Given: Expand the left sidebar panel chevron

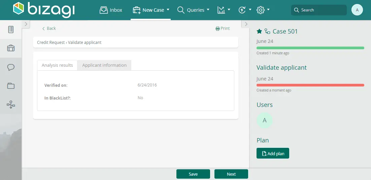Looking at the screenshot, I should [x=26, y=24].
